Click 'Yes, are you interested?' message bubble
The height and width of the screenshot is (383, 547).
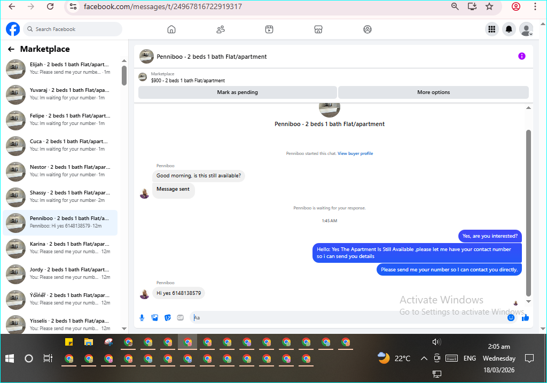(490, 236)
